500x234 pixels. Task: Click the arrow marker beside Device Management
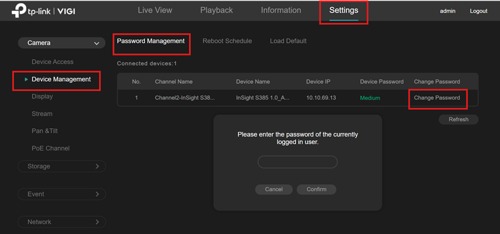26,79
